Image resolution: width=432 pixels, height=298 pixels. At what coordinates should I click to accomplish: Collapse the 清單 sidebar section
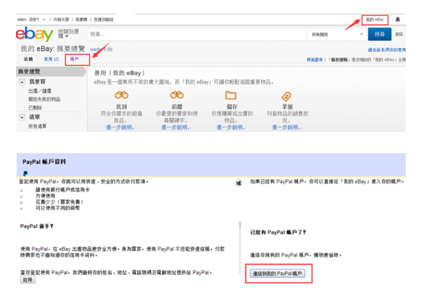(22, 117)
